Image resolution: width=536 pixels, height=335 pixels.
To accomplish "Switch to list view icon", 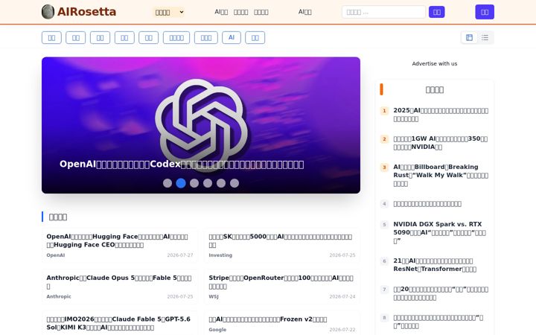I will click(485, 38).
